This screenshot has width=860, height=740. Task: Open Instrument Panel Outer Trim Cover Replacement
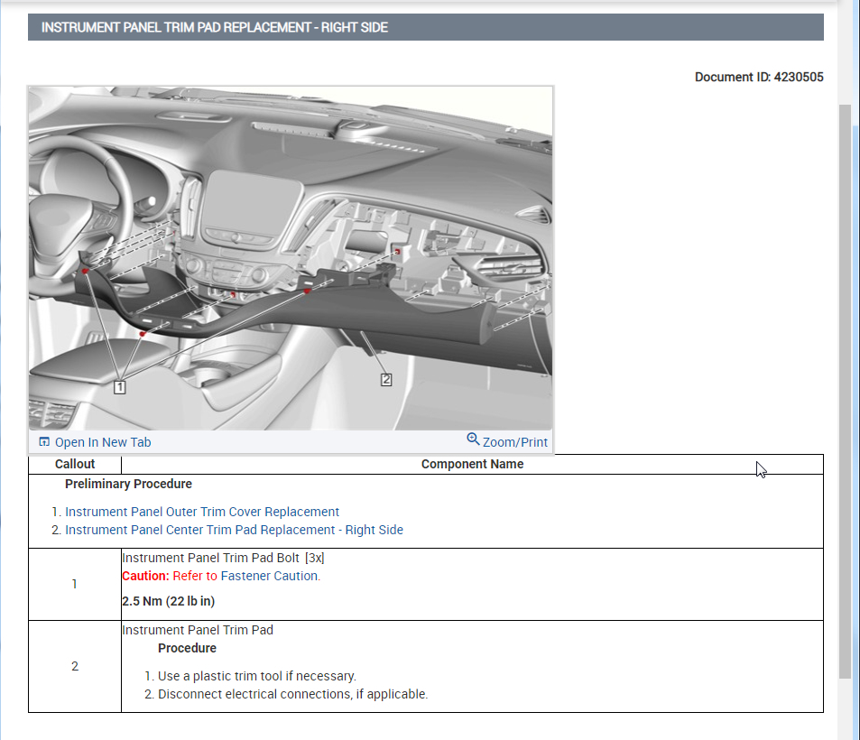tap(202, 512)
